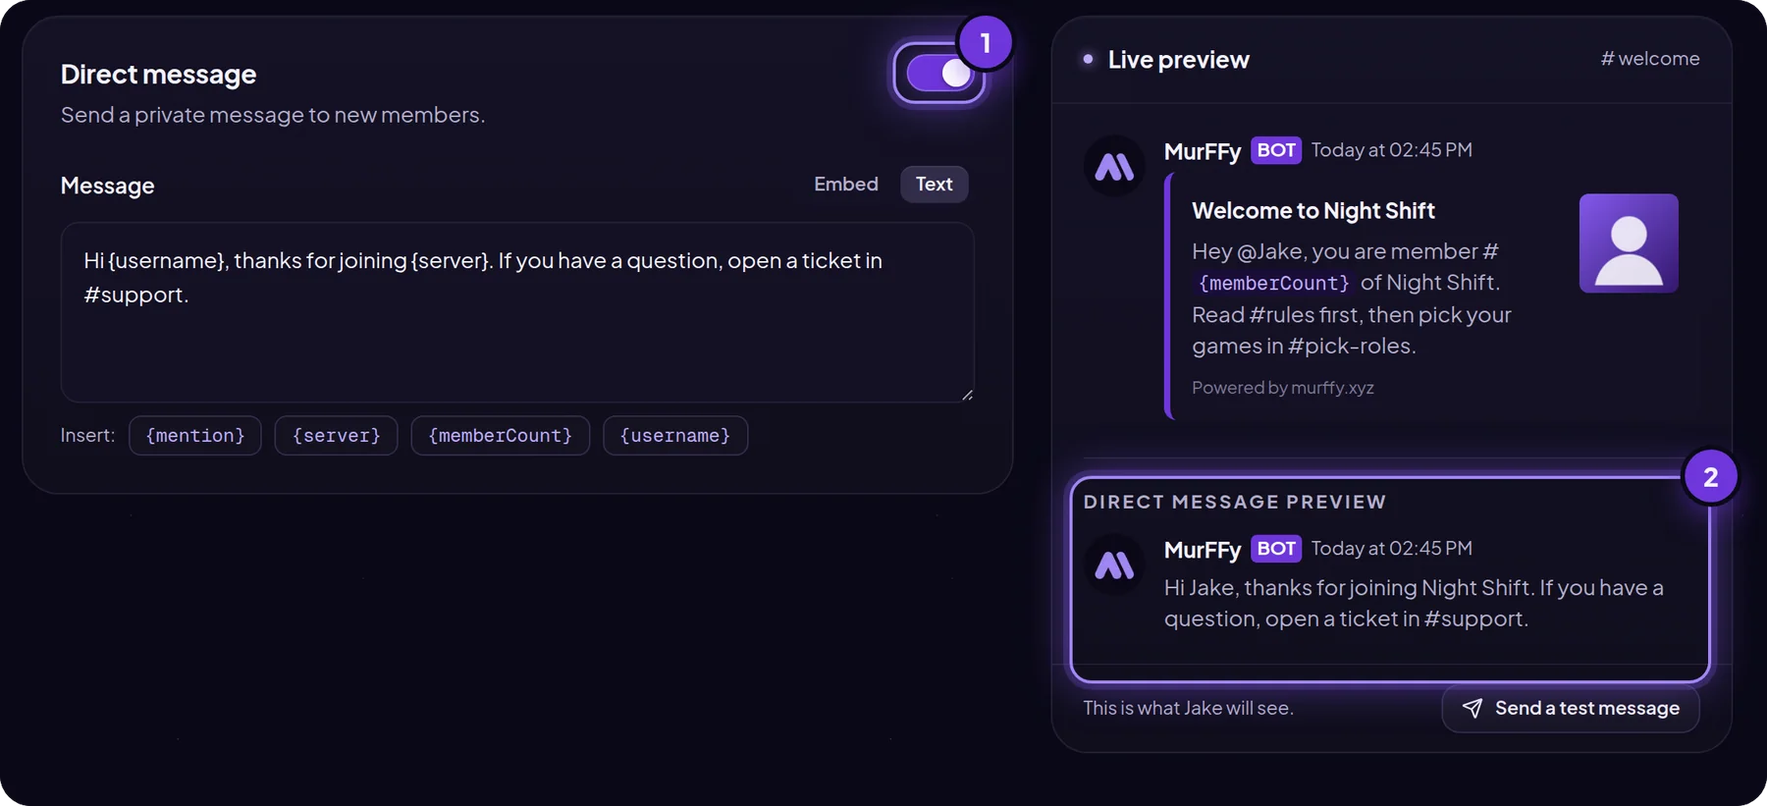Click the DIRECT MESSAGE PREVIEW label

coord(1235,502)
